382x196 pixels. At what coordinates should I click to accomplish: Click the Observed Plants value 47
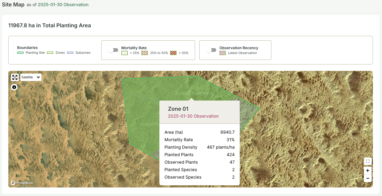[x=232, y=162]
